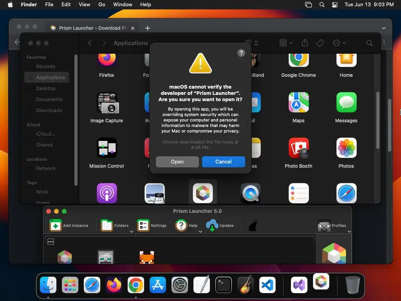Select Google Chrome app in Finder

point(298,60)
